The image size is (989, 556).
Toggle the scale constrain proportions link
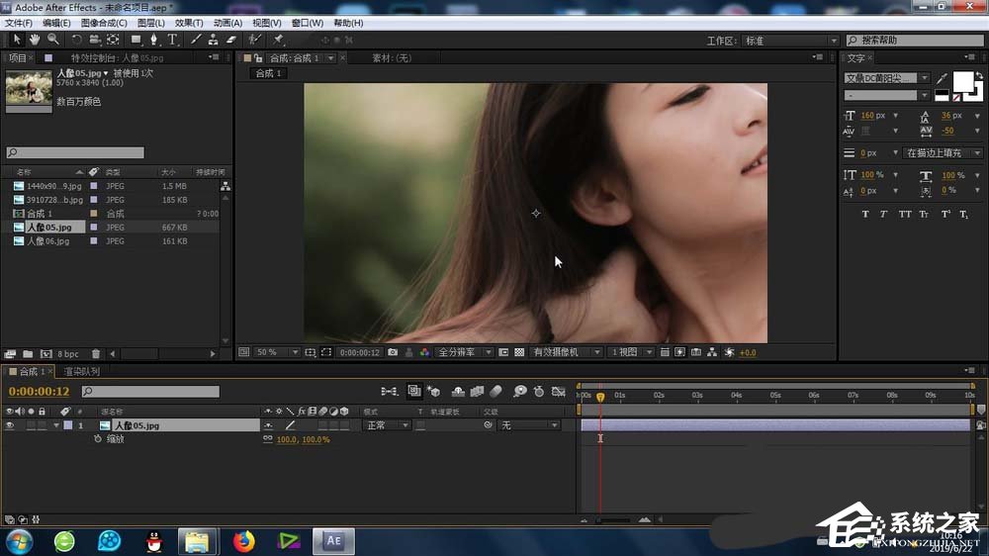click(x=268, y=438)
